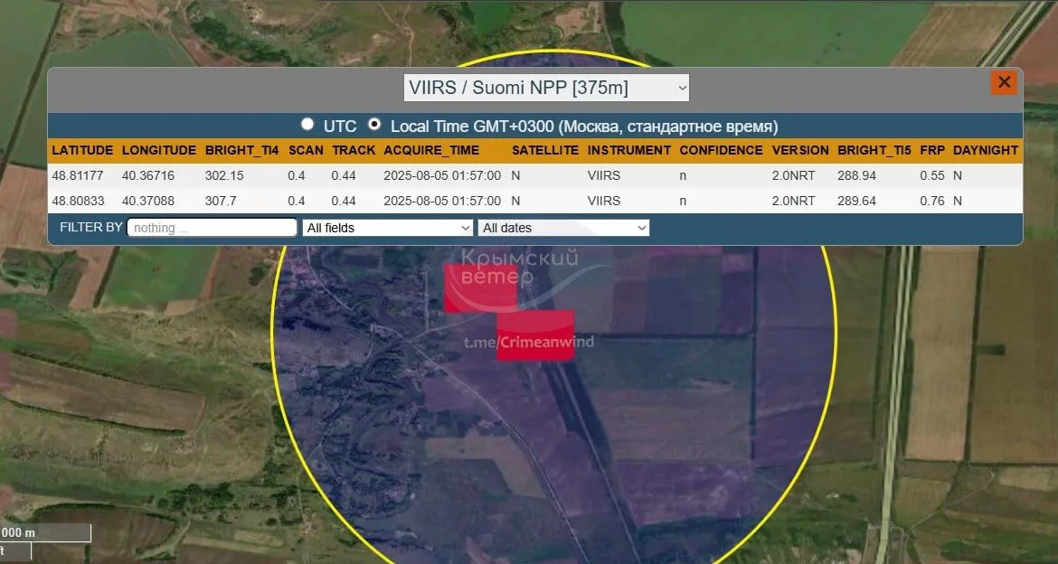Click the 2.0NRT version in the 48.81177 row
Screen dimensions: 1058x564
point(794,175)
